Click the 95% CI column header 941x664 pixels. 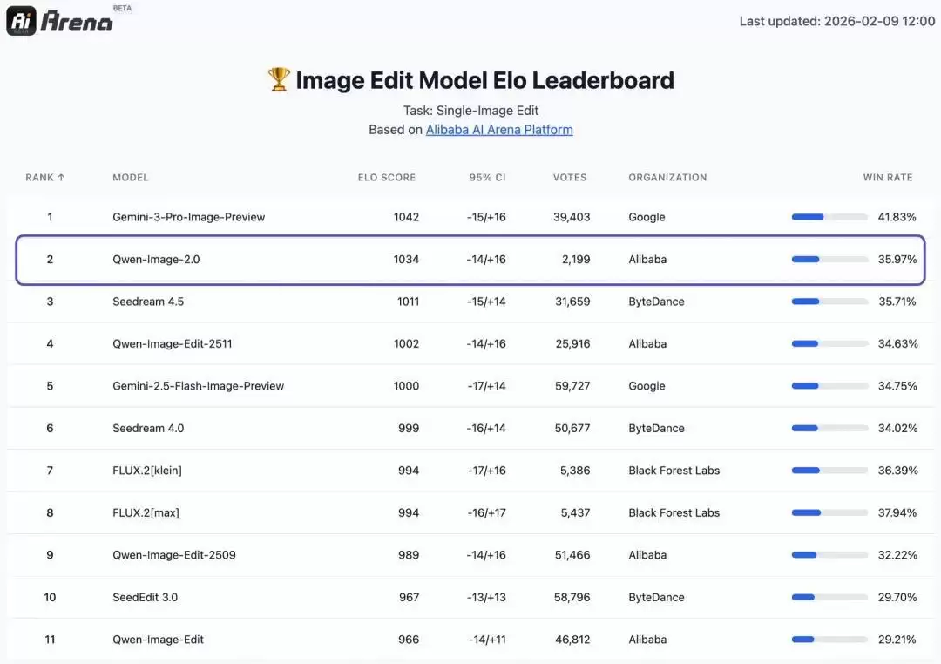tap(487, 178)
